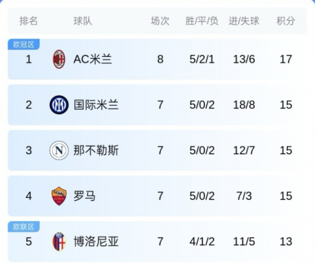The width and height of the screenshot is (315, 263).
Task: Click the Roma club crest
Action: pos(59,196)
